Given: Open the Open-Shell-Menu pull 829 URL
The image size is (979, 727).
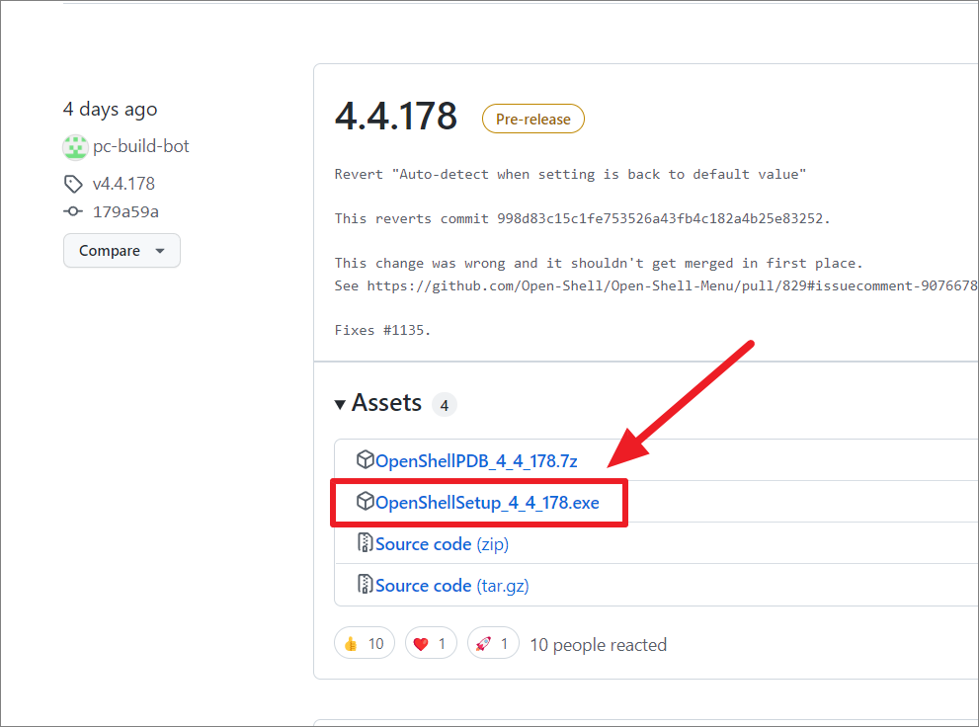Looking at the screenshot, I should coord(673,285).
